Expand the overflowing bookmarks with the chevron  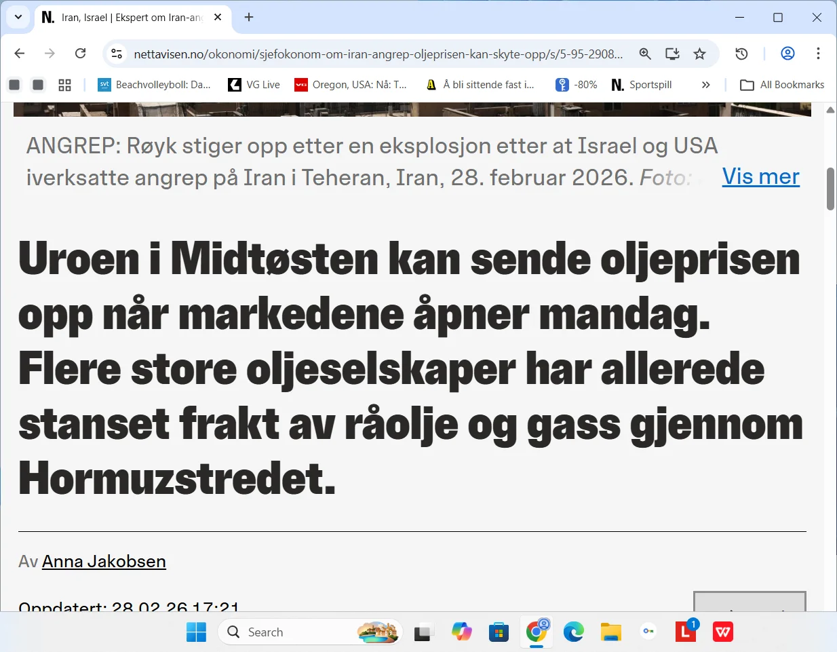705,84
